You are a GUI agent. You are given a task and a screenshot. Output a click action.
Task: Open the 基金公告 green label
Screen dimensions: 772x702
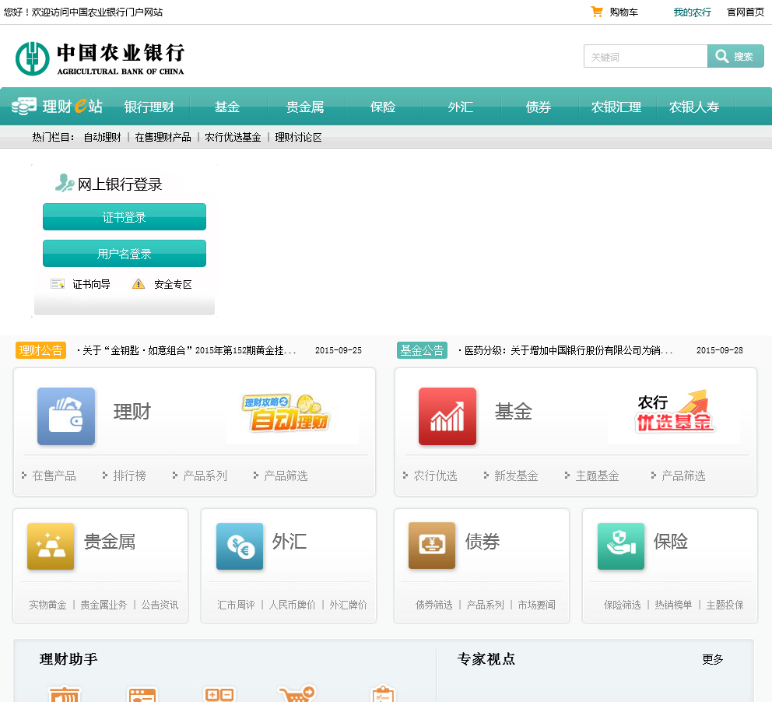tap(422, 350)
